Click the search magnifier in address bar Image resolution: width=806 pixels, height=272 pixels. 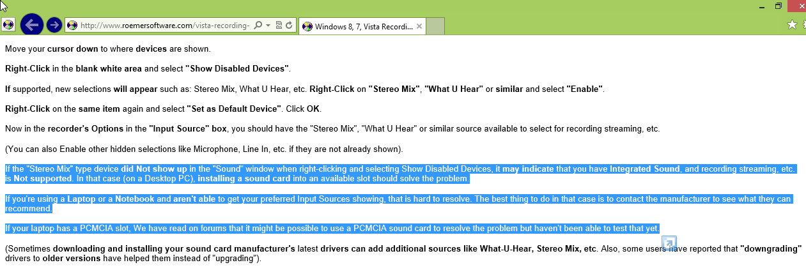pos(258,26)
